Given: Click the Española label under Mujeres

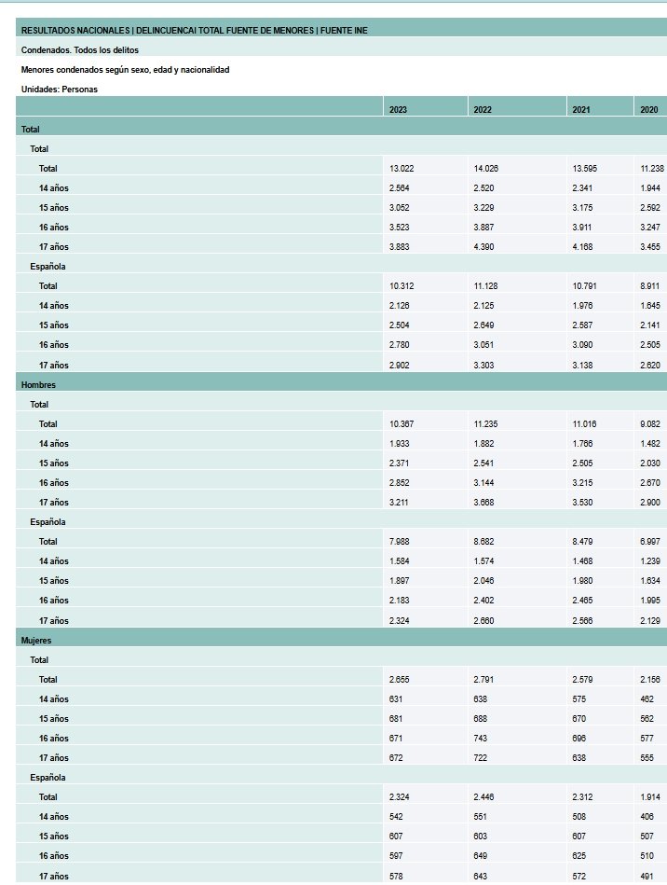Looking at the screenshot, I should coord(48,777).
